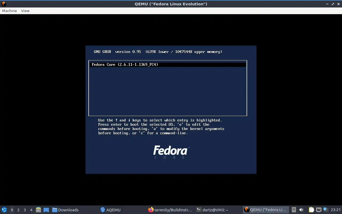This screenshot has height=214, width=342.
Task: Switch to workspace 4
Action: point(31,210)
